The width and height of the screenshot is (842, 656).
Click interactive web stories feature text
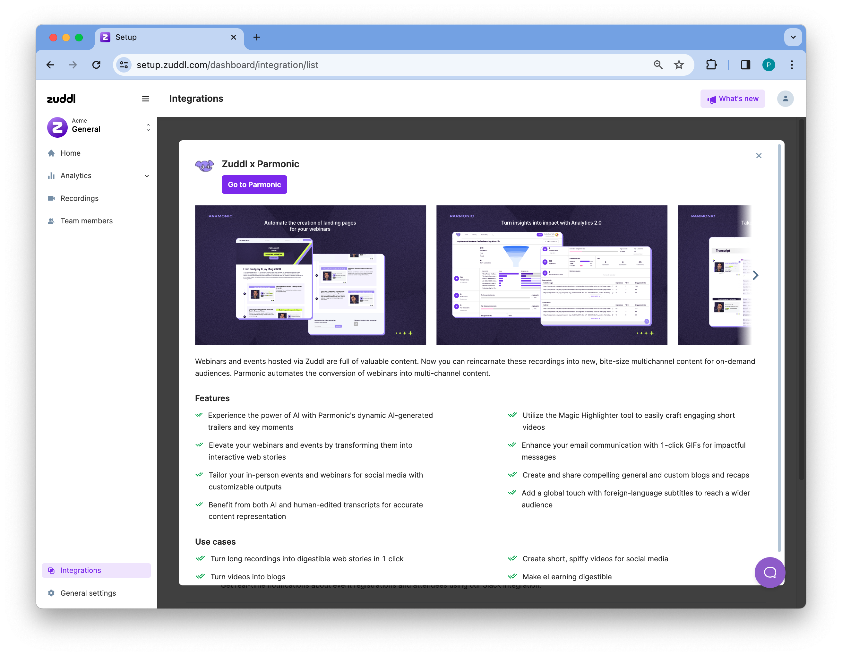tap(311, 451)
